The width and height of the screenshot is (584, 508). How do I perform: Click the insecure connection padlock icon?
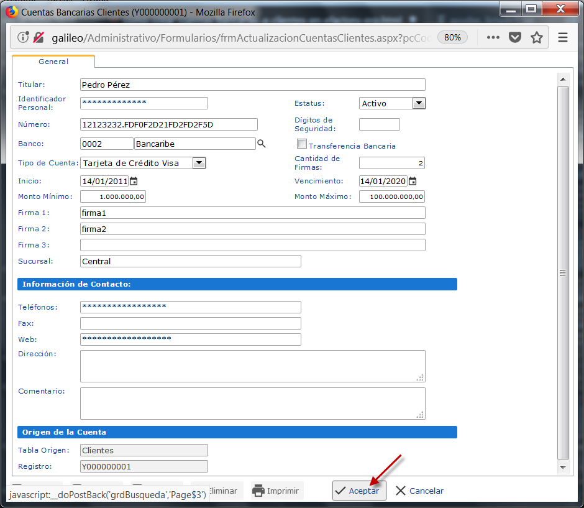[39, 37]
